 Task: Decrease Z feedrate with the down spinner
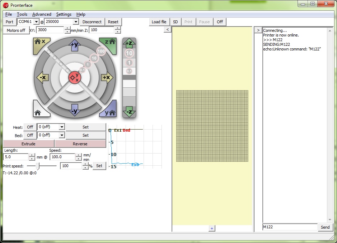117,32
